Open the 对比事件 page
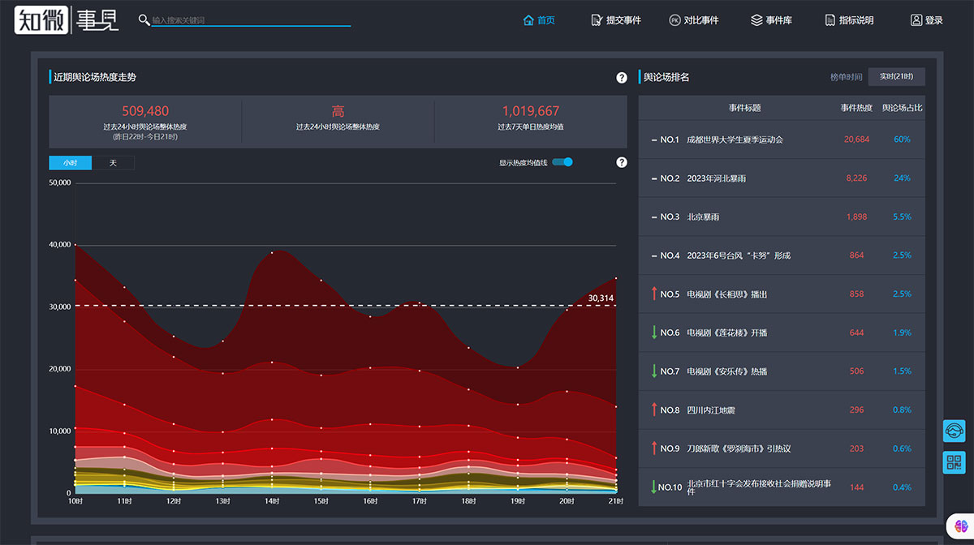Viewport: 974px width, 545px height. coord(694,20)
